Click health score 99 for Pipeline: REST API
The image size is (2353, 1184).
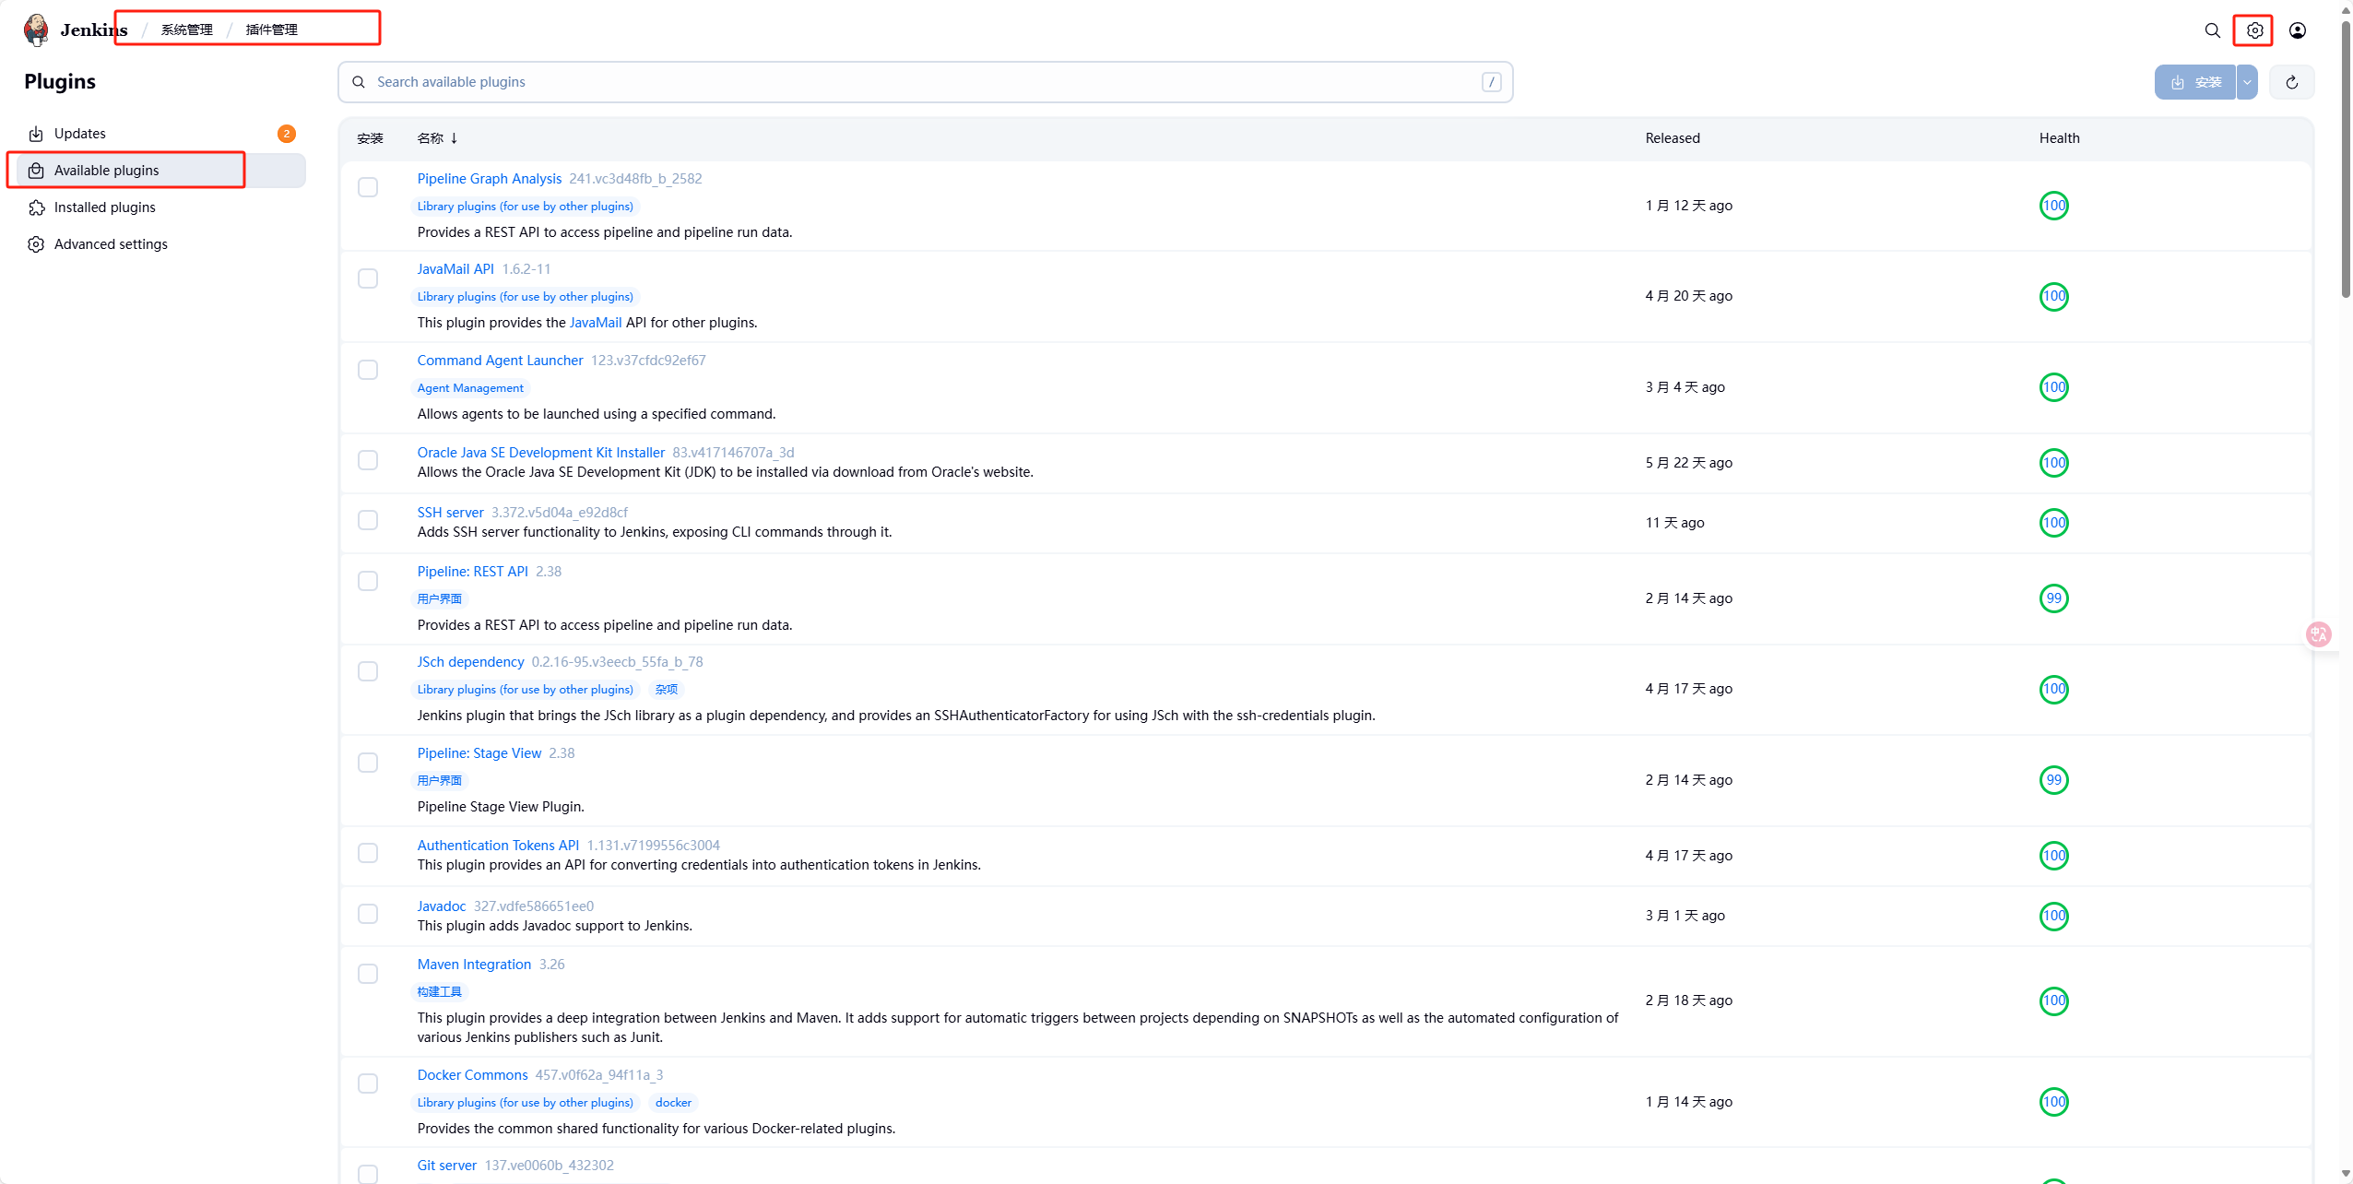[2053, 598]
